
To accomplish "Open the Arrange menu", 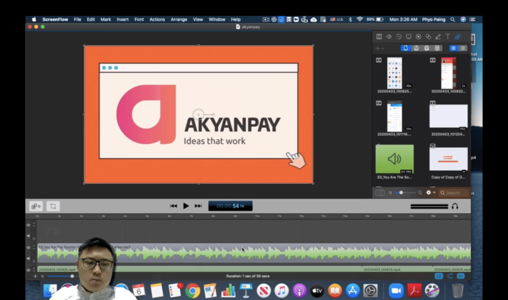I will 179,19.
